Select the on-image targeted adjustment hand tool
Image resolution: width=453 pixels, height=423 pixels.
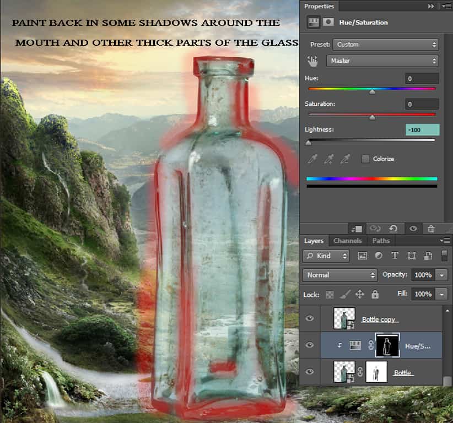[312, 61]
